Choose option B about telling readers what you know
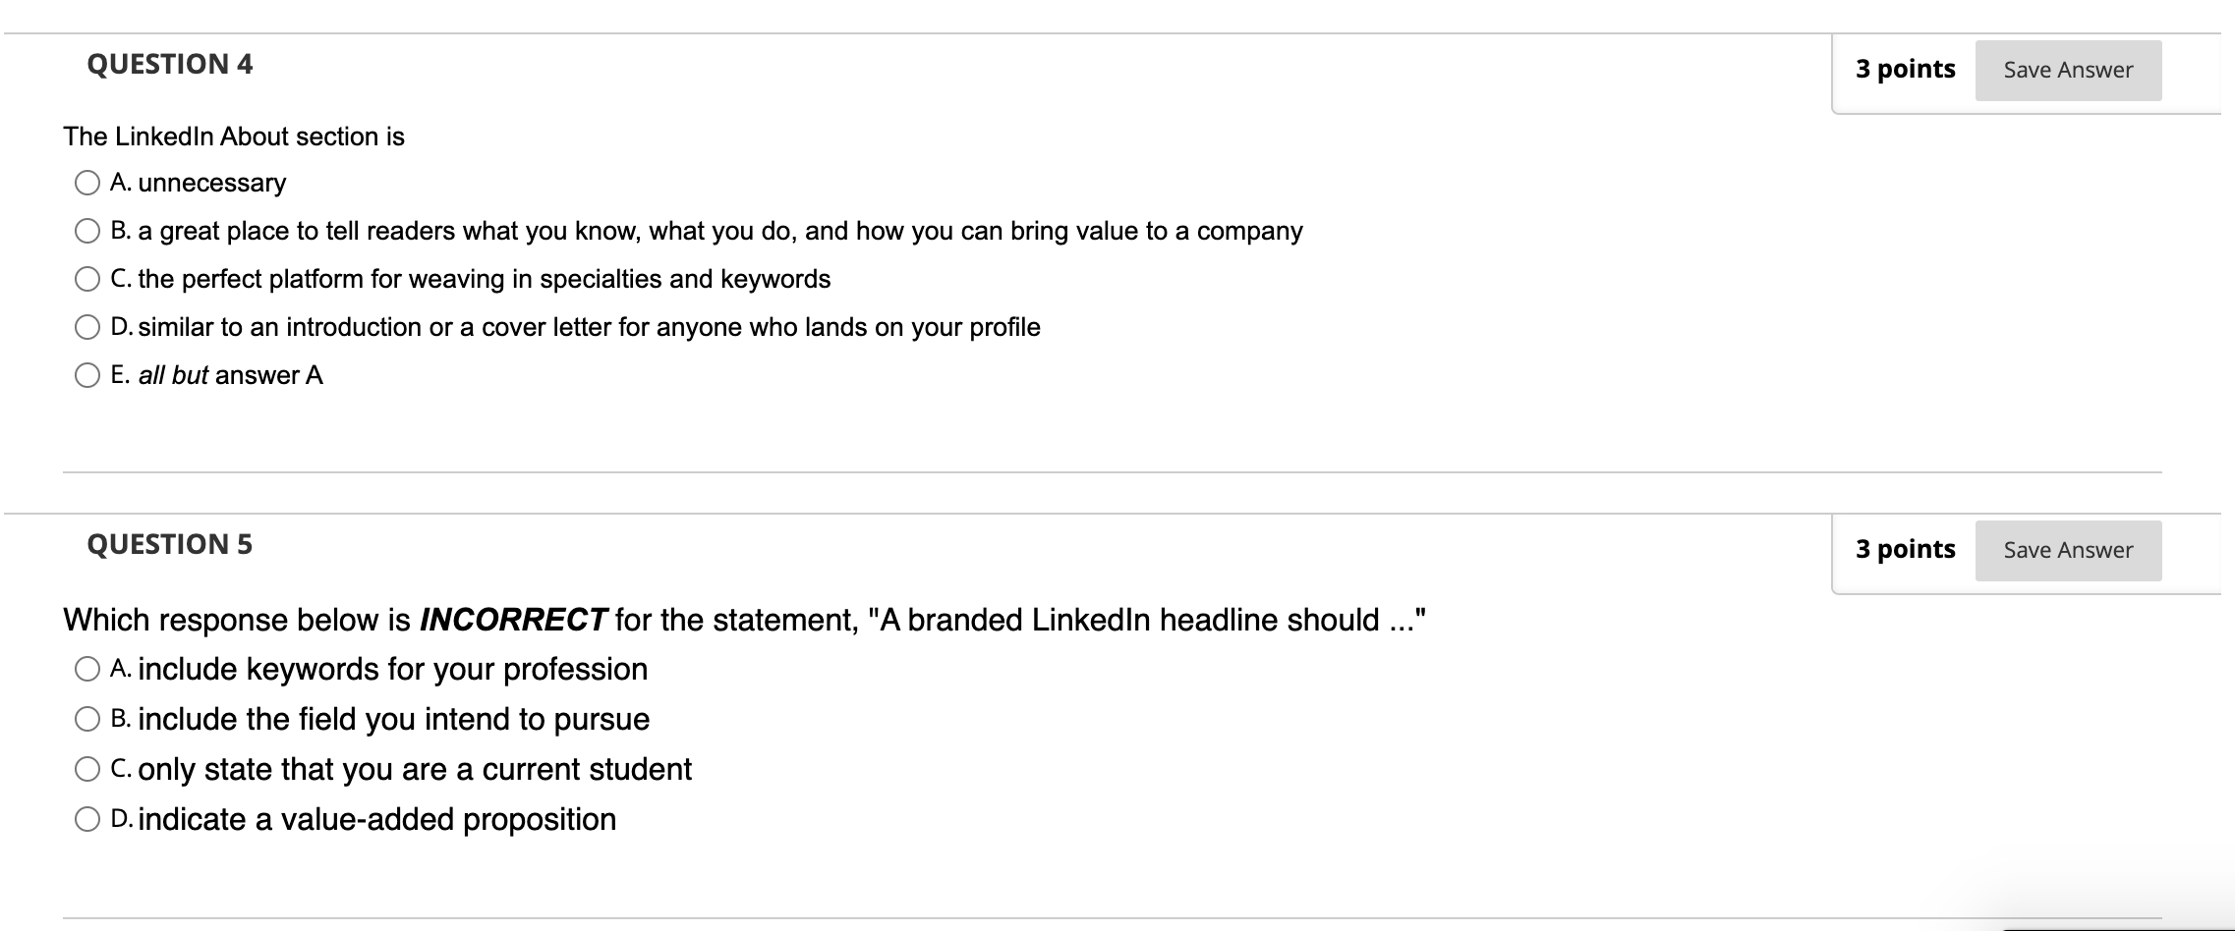The image size is (2235, 931). point(87,231)
